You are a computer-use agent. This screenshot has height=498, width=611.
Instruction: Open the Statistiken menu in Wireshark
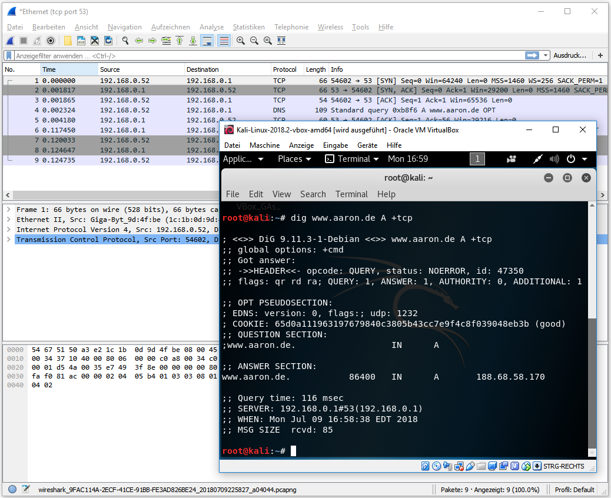[x=248, y=27]
